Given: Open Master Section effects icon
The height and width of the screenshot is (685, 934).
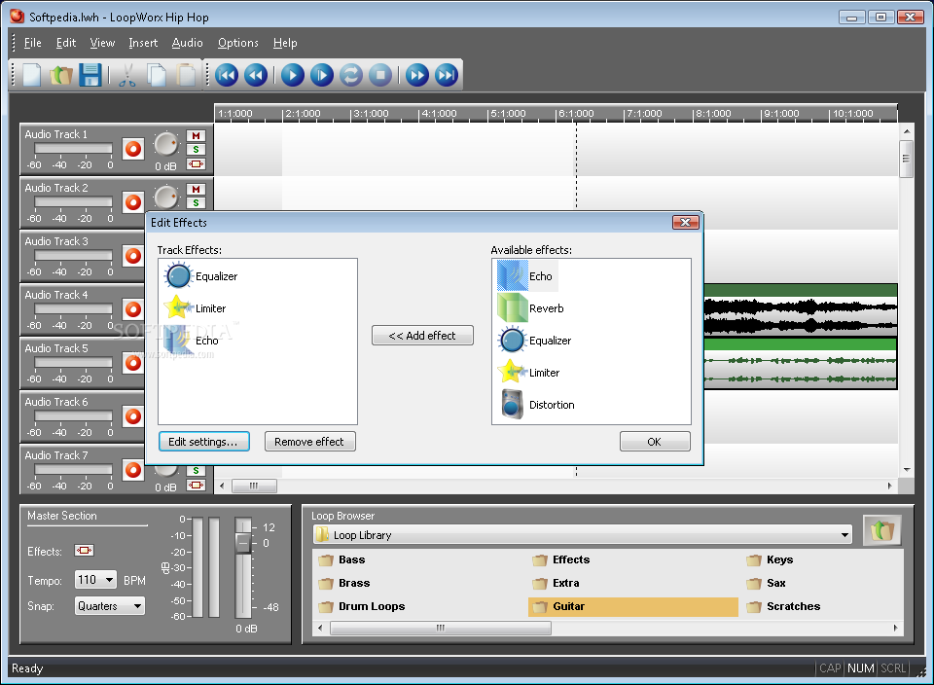Looking at the screenshot, I should coord(84,551).
